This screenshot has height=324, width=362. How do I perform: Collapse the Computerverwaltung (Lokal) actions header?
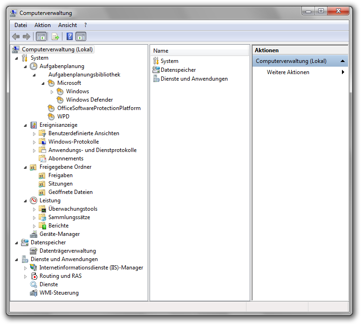[x=342, y=61]
